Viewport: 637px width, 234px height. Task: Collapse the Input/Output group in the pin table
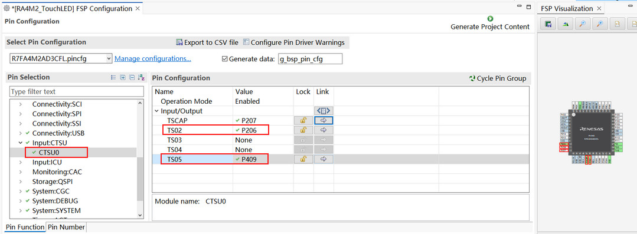coord(157,111)
